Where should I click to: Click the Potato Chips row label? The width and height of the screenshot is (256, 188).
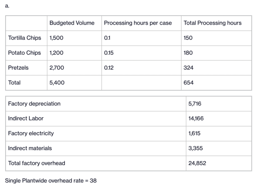pyautogui.click(x=25, y=53)
